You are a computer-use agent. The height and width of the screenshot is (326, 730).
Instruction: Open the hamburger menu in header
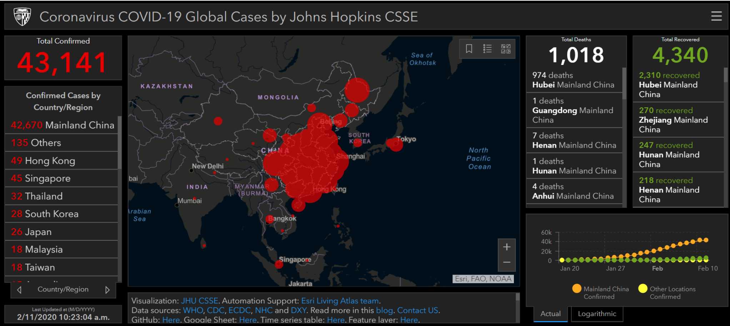point(716,16)
